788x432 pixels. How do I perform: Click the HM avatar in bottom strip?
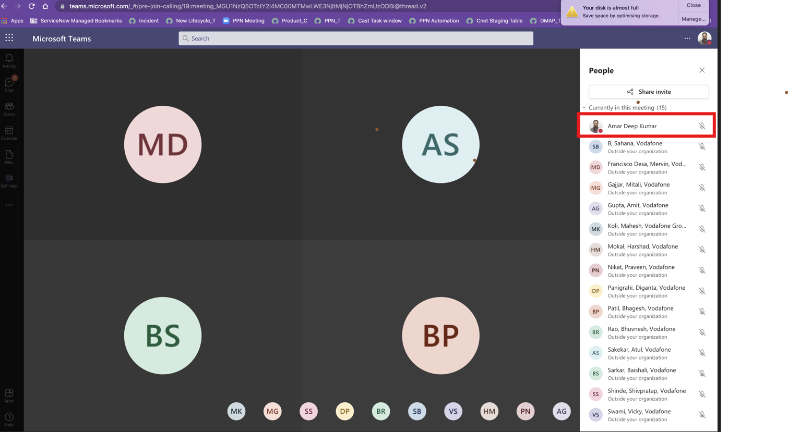(x=489, y=411)
